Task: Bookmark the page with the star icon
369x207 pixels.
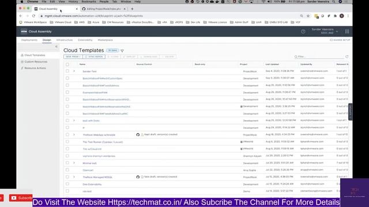Action: [x=308, y=16]
